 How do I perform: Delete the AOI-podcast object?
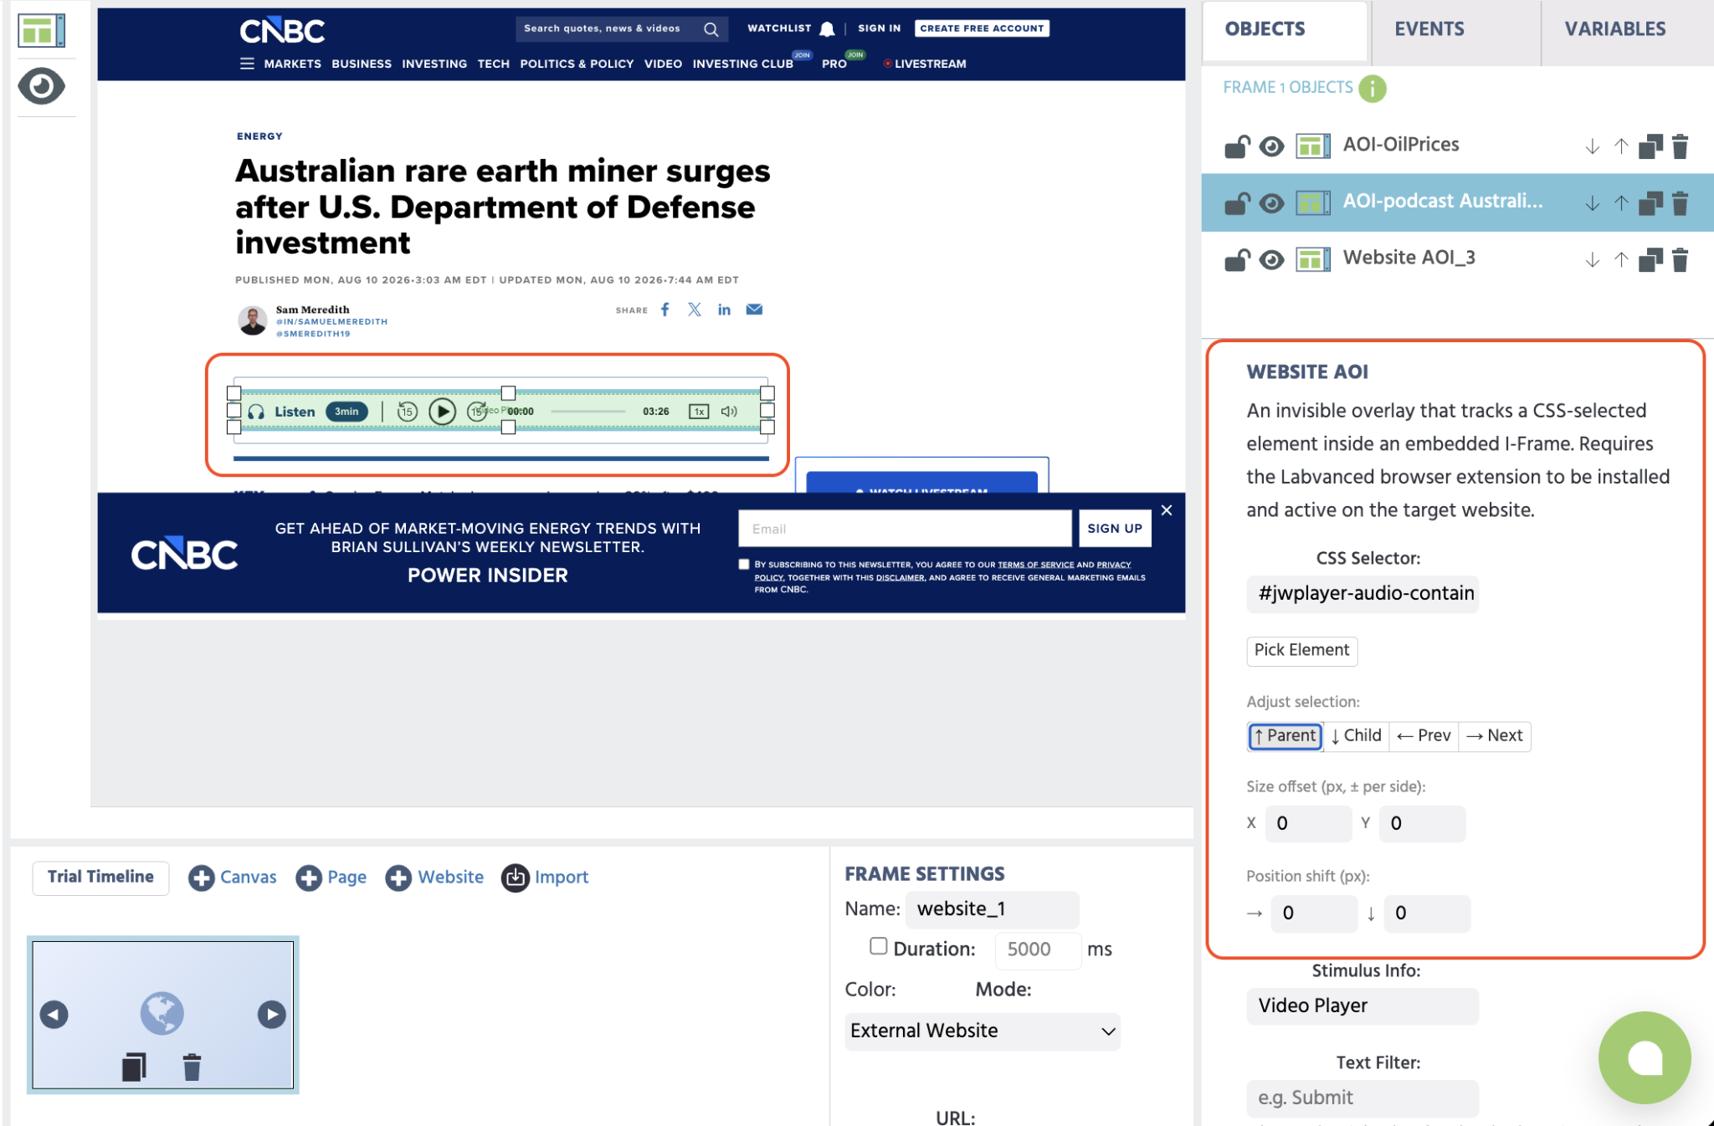pyautogui.click(x=1680, y=203)
